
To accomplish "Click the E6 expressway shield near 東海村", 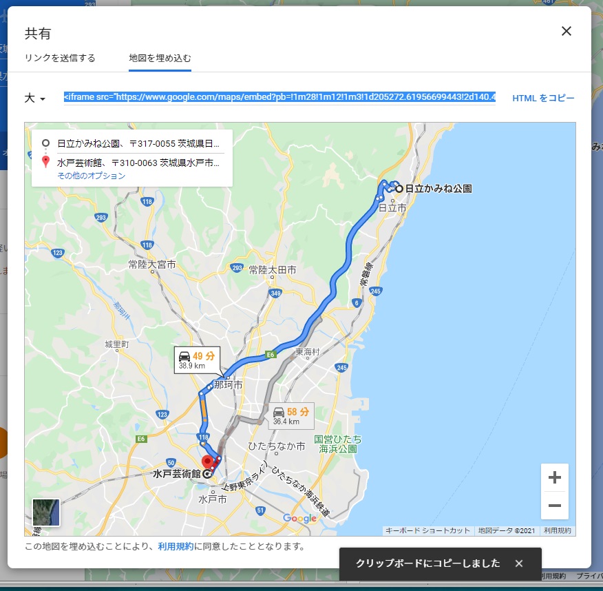I will 271,355.
